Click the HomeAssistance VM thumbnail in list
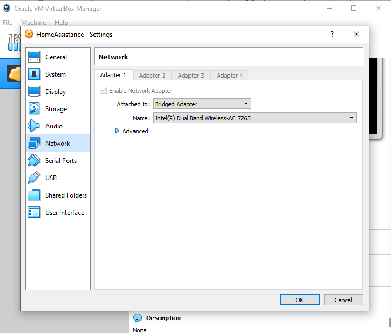This screenshot has height=333, width=391. coord(14,73)
